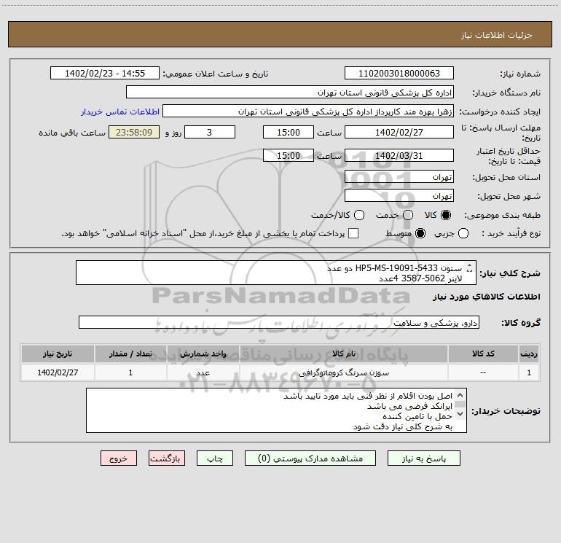Choose the متوسط purchase type radio

pos(420,233)
